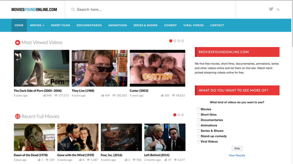The width and height of the screenshot is (293, 164).
Task: Click the thumbs-up icon for Fear, Inc.
Action: click(x=126, y=160)
